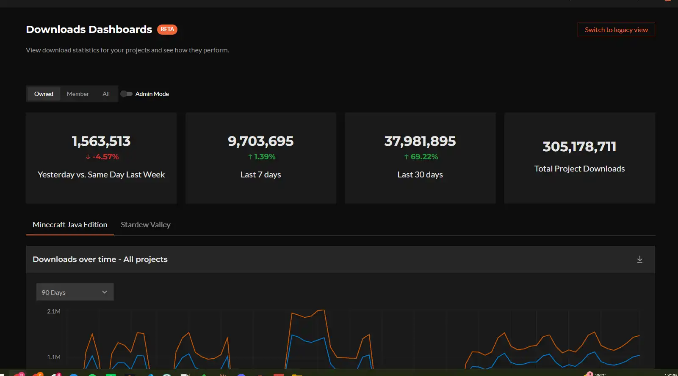Click the BETA badge next to the title

pos(167,29)
